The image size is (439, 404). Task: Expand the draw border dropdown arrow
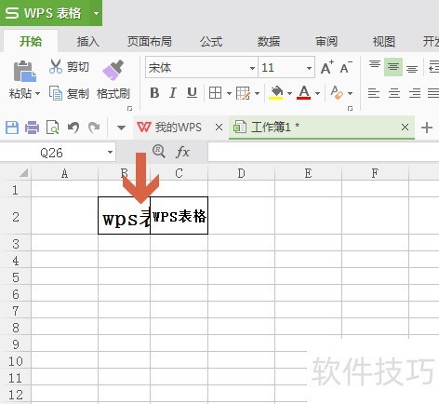point(257,93)
